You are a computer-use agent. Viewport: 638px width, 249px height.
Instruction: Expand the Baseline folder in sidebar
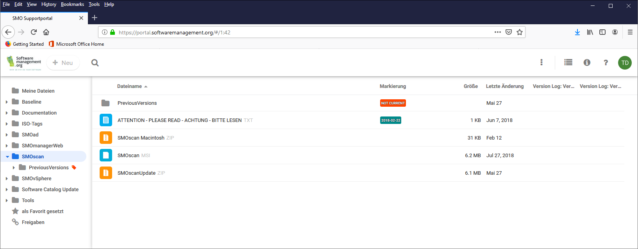pyautogui.click(x=7, y=102)
